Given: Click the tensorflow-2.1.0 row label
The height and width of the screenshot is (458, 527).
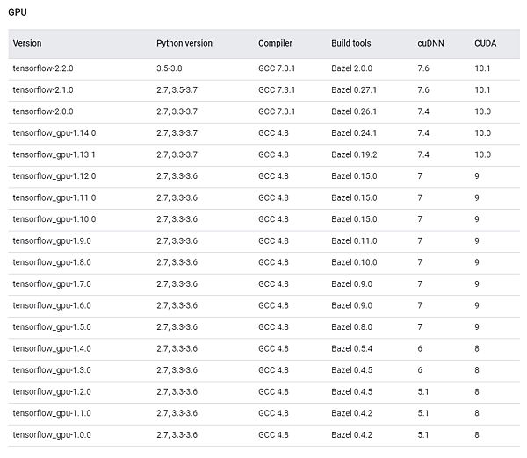Looking at the screenshot, I should [x=43, y=90].
